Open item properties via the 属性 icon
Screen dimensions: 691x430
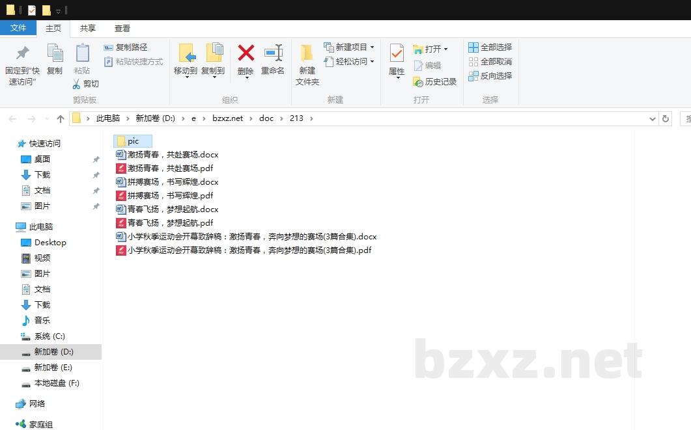[x=396, y=60]
